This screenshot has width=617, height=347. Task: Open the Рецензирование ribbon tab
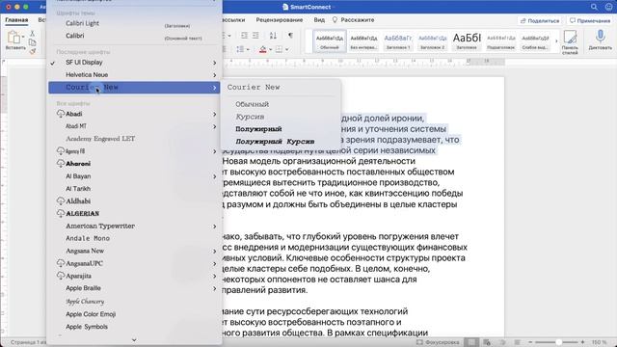pyautogui.click(x=280, y=19)
